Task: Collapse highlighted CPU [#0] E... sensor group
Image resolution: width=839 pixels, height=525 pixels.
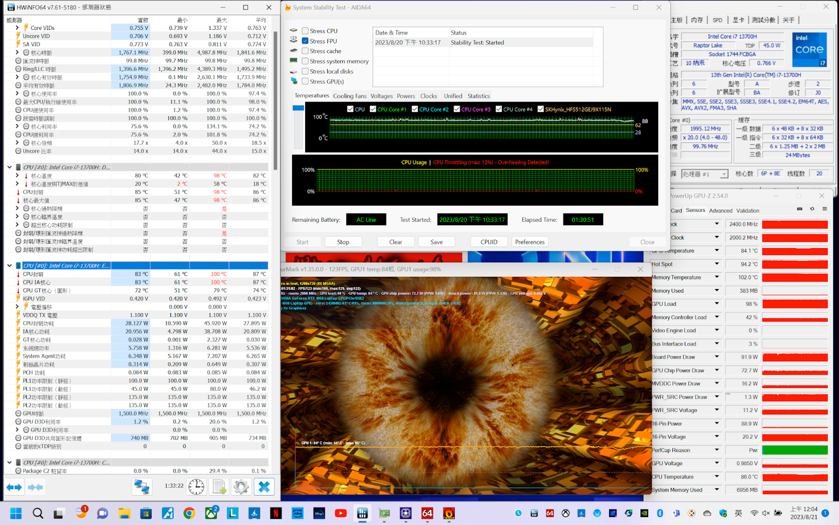Action: click(9, 266)
